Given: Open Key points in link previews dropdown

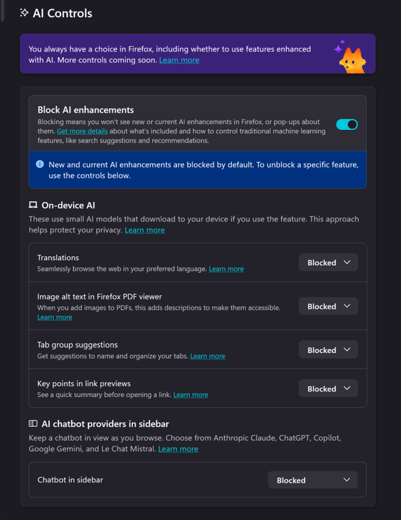Looking at the screenshot, I should (x=328, y=389).
